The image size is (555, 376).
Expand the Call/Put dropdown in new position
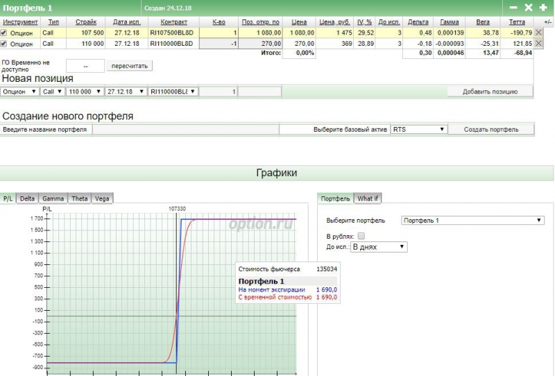(x=52, y=92)
